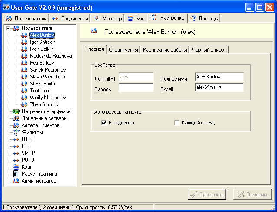The image size is (277, 212).
Task: Click the Администратор icon in tree
Action: (x=16, y=181)
